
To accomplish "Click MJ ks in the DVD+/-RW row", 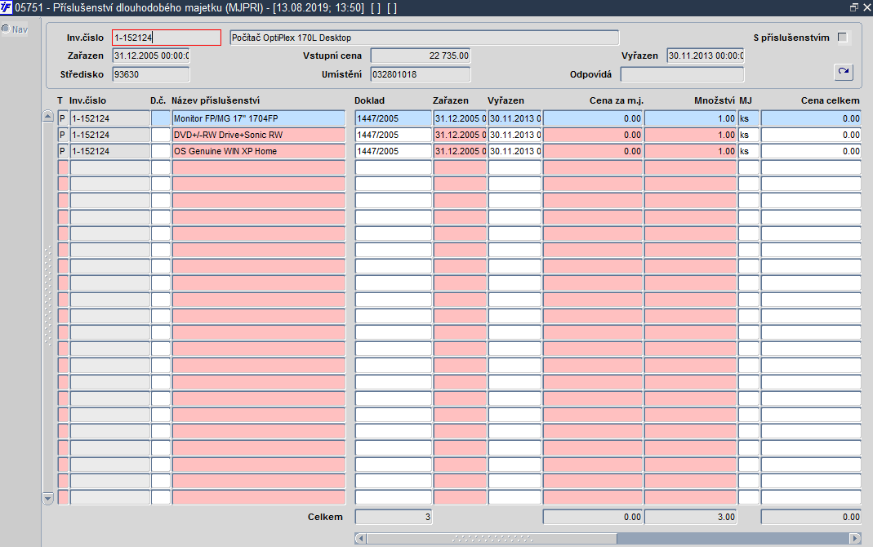I will [x=749, y=135].
